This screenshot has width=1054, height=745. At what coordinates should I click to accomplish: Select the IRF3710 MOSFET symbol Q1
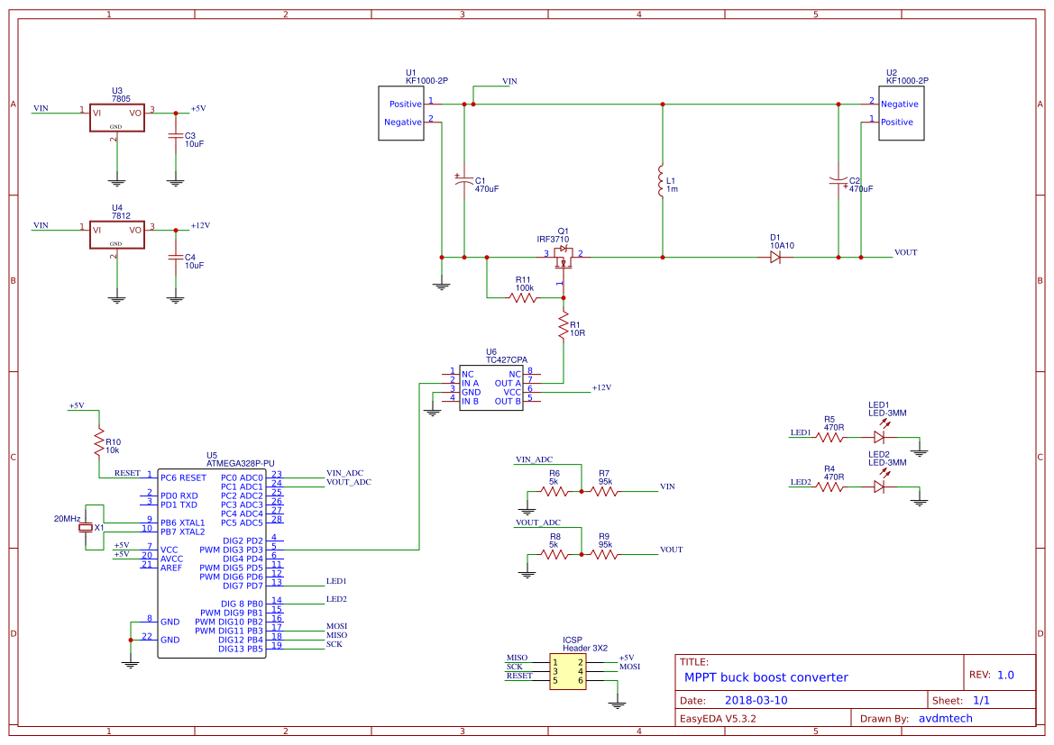563,257
